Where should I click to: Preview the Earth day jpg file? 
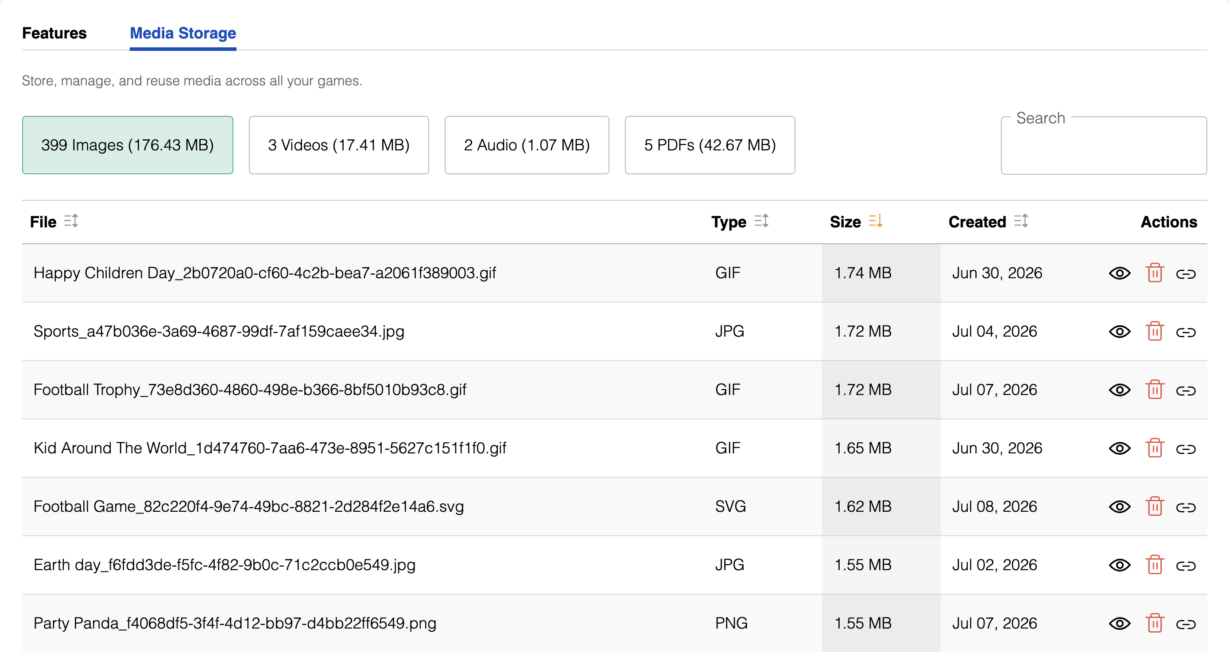(1119, 565)
